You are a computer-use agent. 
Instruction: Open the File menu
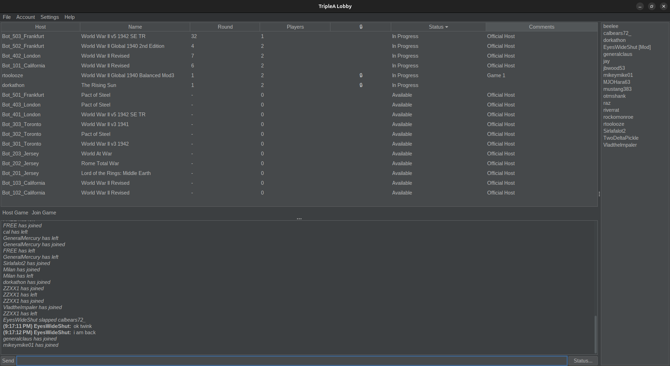tap(7, 17)
